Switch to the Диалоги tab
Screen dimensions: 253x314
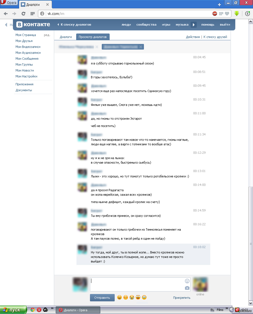point(66,37)
